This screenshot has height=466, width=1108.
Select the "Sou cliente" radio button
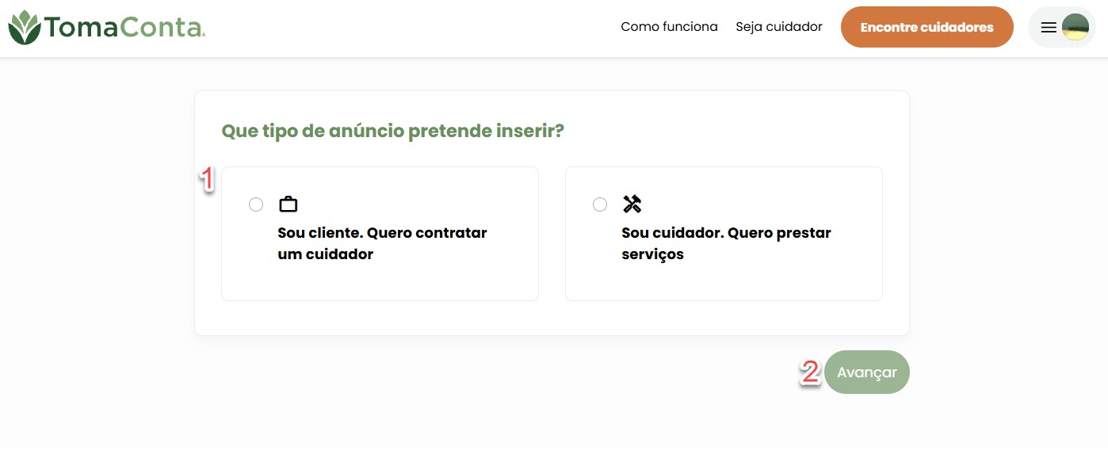256,204
